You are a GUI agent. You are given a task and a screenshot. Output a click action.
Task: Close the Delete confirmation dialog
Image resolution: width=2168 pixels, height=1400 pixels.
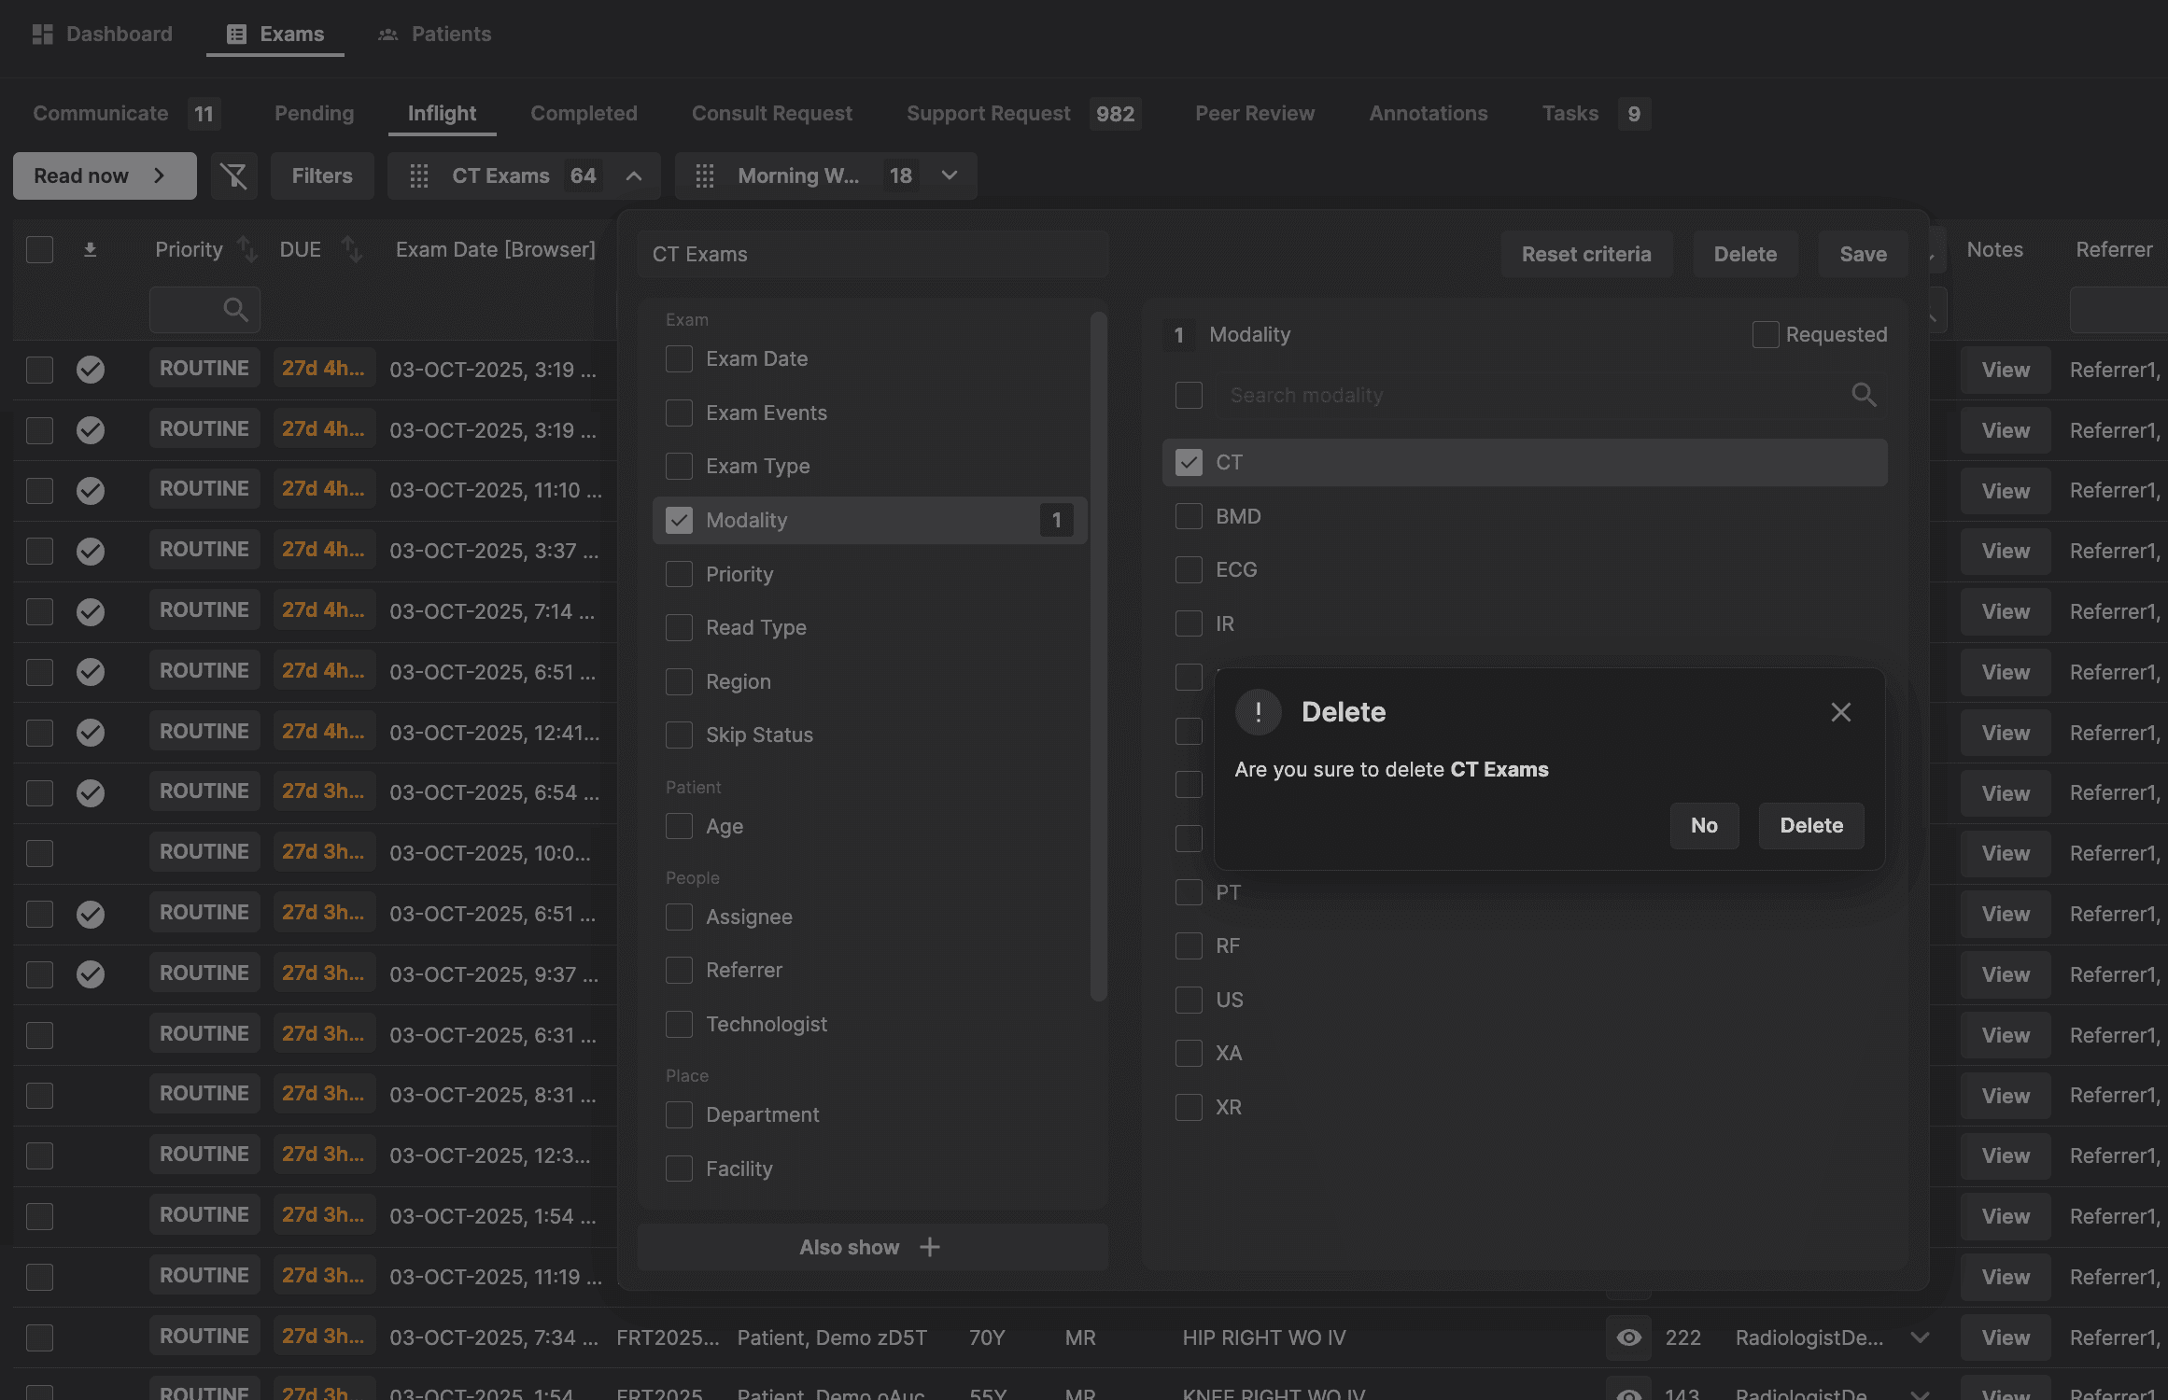pyautogui.click(x=1840, y=712)
